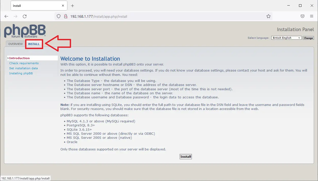Click the Install button at bottom
Viewport: 318px width, 181px height.
[x=186, y=157]
